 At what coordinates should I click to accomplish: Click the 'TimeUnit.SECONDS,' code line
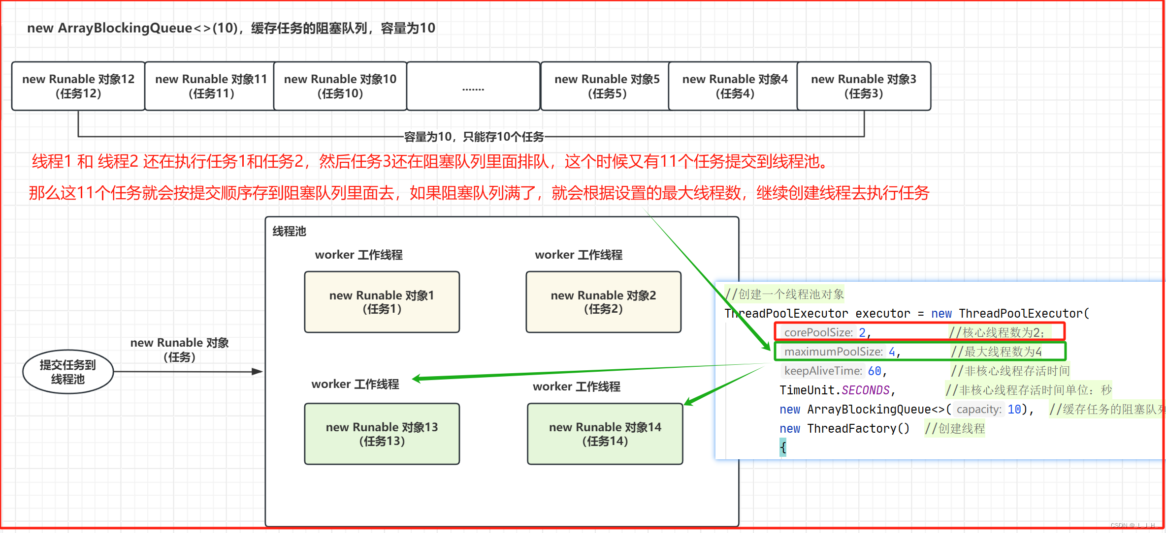(x=838, y=390)
